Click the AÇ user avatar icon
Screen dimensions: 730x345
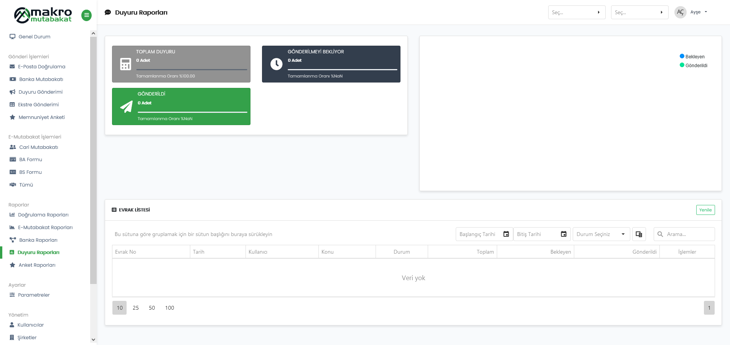tap(680, 12)
